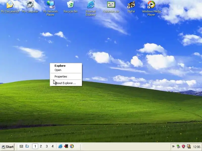Click the red-arrow black icon in taskbar
The height and width of the screenshot is (151, 202).
[x=66, y=146]
